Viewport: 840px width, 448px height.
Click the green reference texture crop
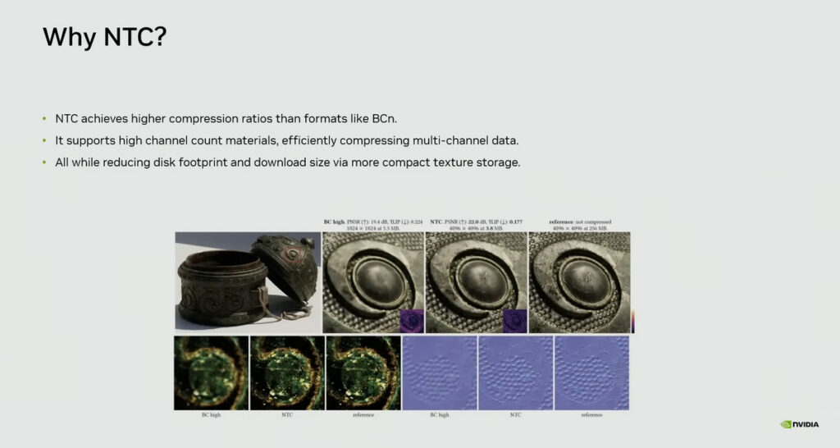click(x=363, y=373)
